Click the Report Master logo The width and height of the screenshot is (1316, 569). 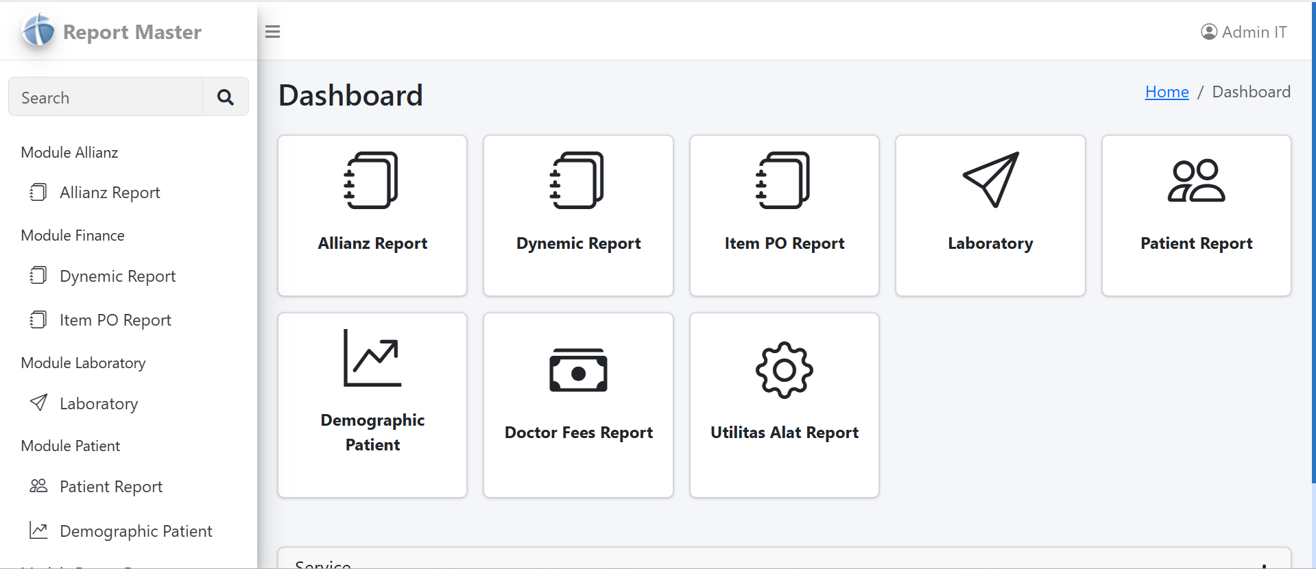[112, 32]
